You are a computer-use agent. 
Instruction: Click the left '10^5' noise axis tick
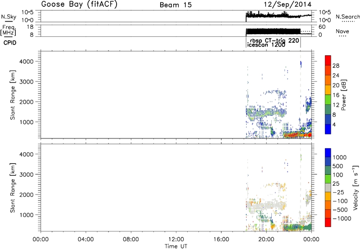tap(27, 12)
